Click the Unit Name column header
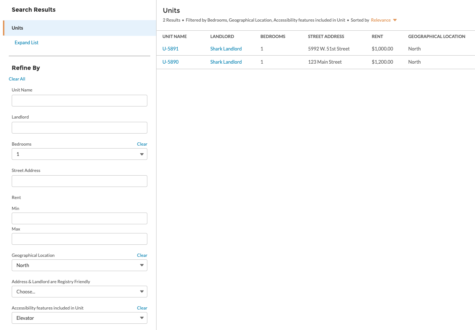475x330 pixels. coord(174,37)
